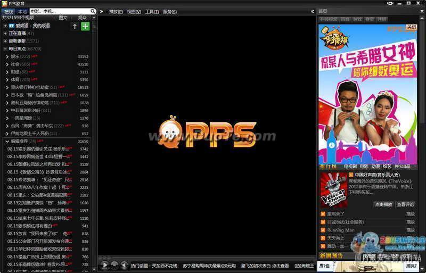The width and height of the screenshot is (426, 273).
Task: Collapse left panel with the double-arrow icon
Action: [101, 11]
